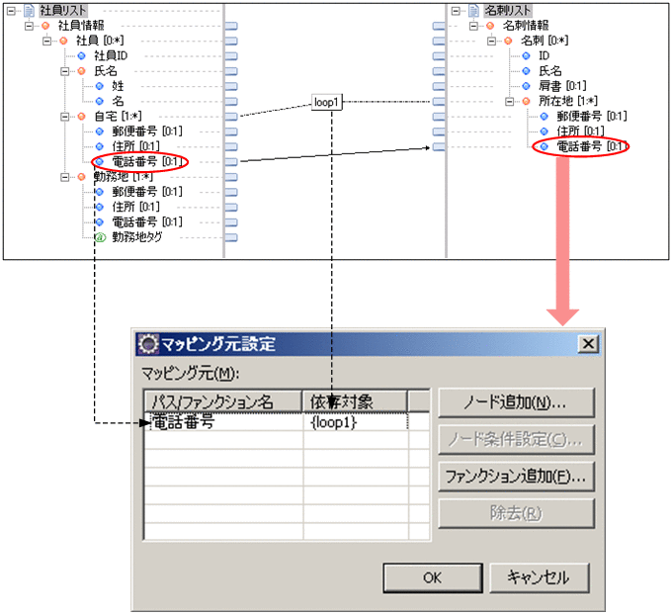Select 住所 [0:1] under 所在地
Viewport: 672px width, 616px height.
[x=581, y=132]
